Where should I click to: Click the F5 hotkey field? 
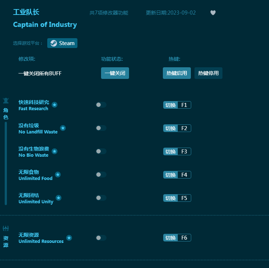184,198
